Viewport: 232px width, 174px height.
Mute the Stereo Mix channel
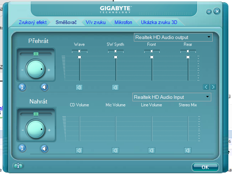[x=188, y=150]
